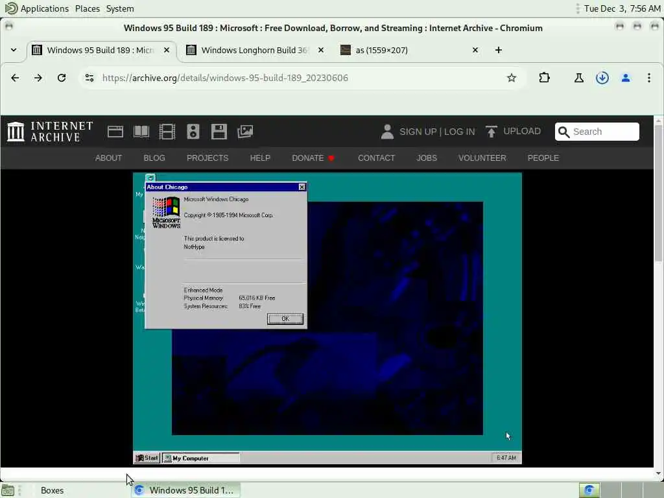Click the Chromium tray icon in bottom panel

[589, 490]
